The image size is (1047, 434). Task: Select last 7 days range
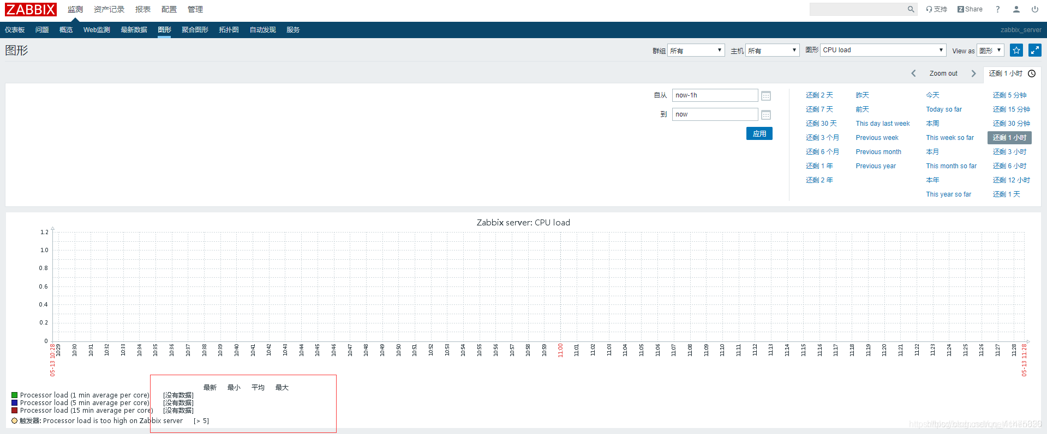[x=819, y=109]
